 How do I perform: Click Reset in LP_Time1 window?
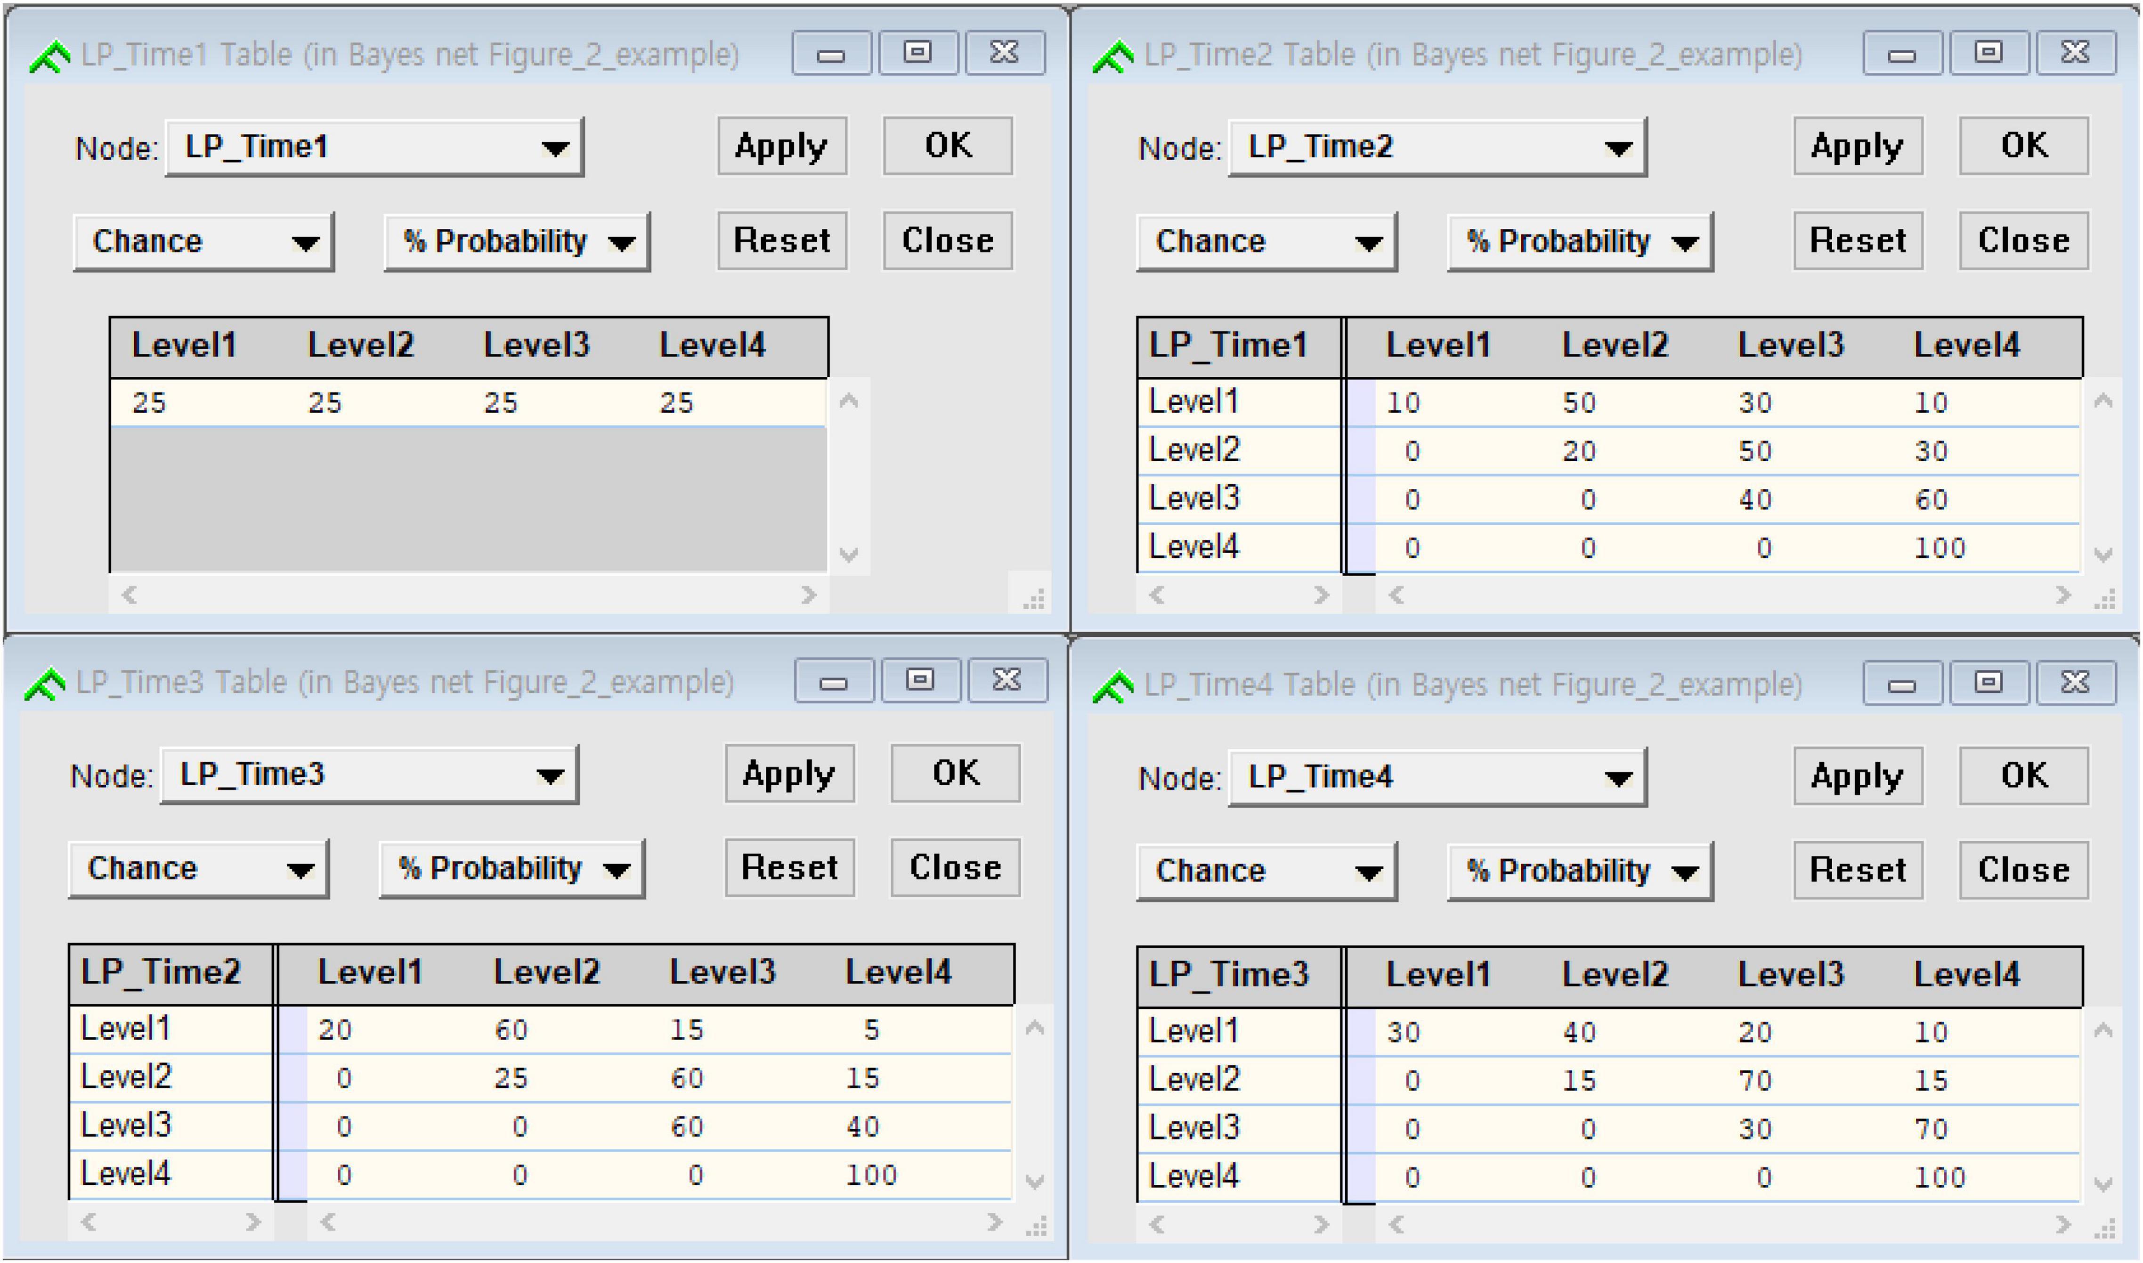point(782,241)
